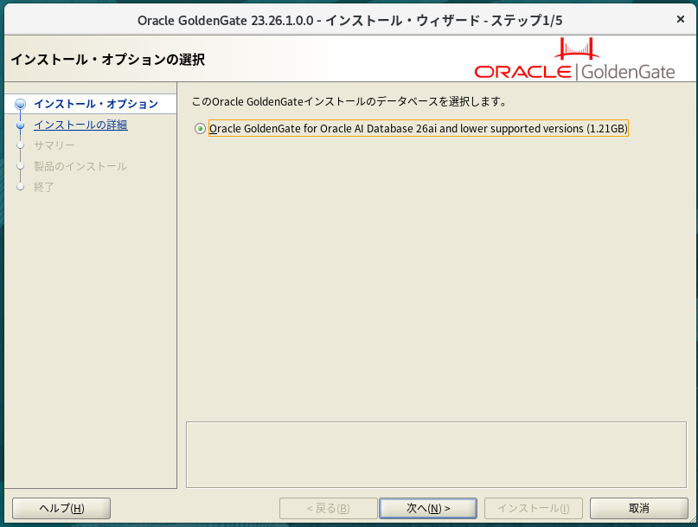Click the empty message box at bottom
Image resolution: width=698 pixels, height=527 pixels.
[437, 454]
